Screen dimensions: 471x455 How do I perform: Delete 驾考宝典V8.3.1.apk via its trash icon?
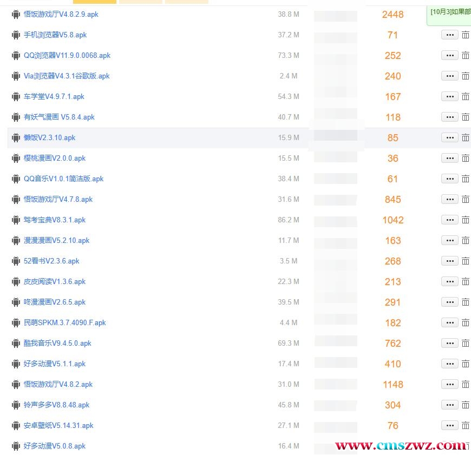tap(465, 220)
